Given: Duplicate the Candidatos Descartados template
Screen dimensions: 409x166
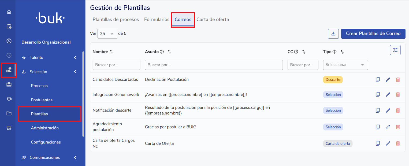Looking at the screenshot, I should [x=378, y=80].
